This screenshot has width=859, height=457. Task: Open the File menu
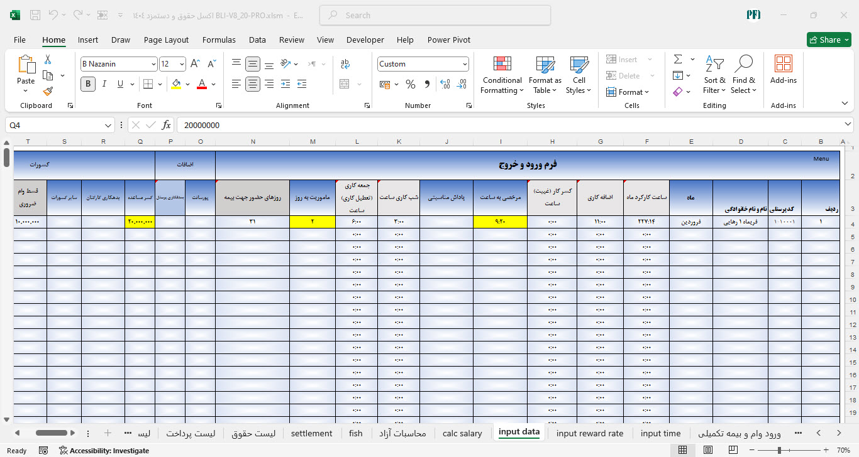19,40
